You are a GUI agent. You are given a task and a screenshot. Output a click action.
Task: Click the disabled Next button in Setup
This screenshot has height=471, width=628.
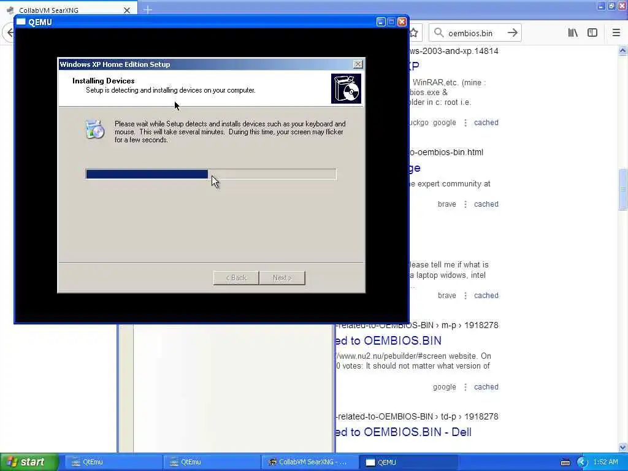pos(282,278)
